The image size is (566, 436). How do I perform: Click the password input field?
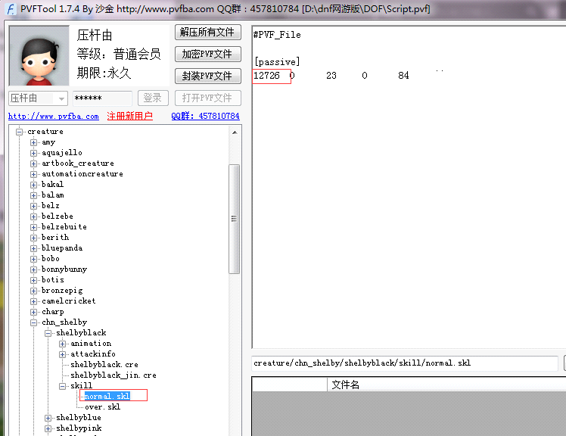pos(101,98)
